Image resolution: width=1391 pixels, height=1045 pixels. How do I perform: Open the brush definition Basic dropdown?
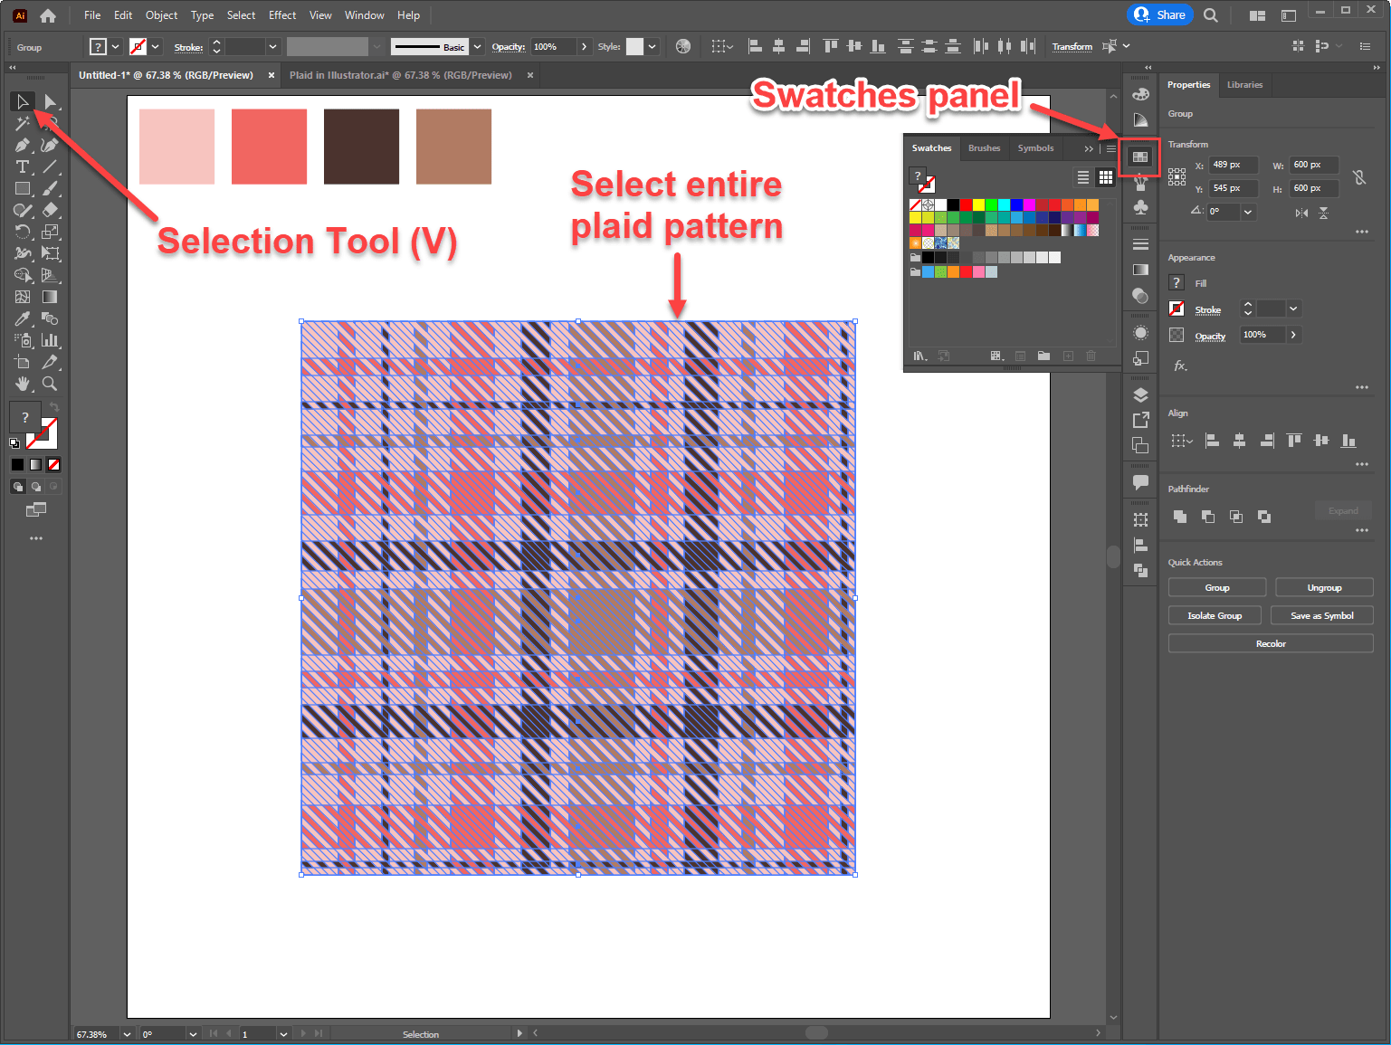(x=478, y=46)
